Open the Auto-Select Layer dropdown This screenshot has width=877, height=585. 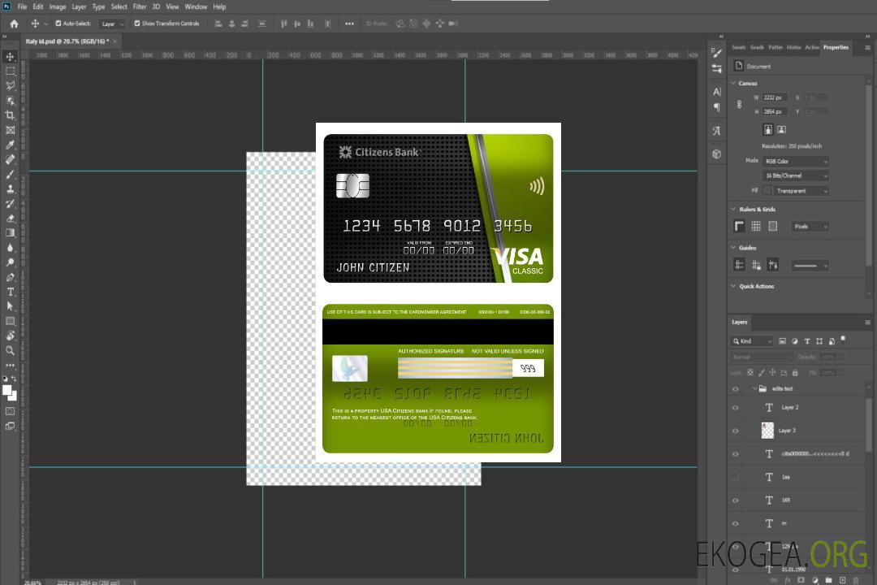pyautogui.click(x=112, y=24)
